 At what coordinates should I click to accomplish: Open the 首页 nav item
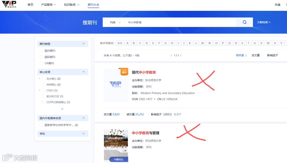(30, 5)
